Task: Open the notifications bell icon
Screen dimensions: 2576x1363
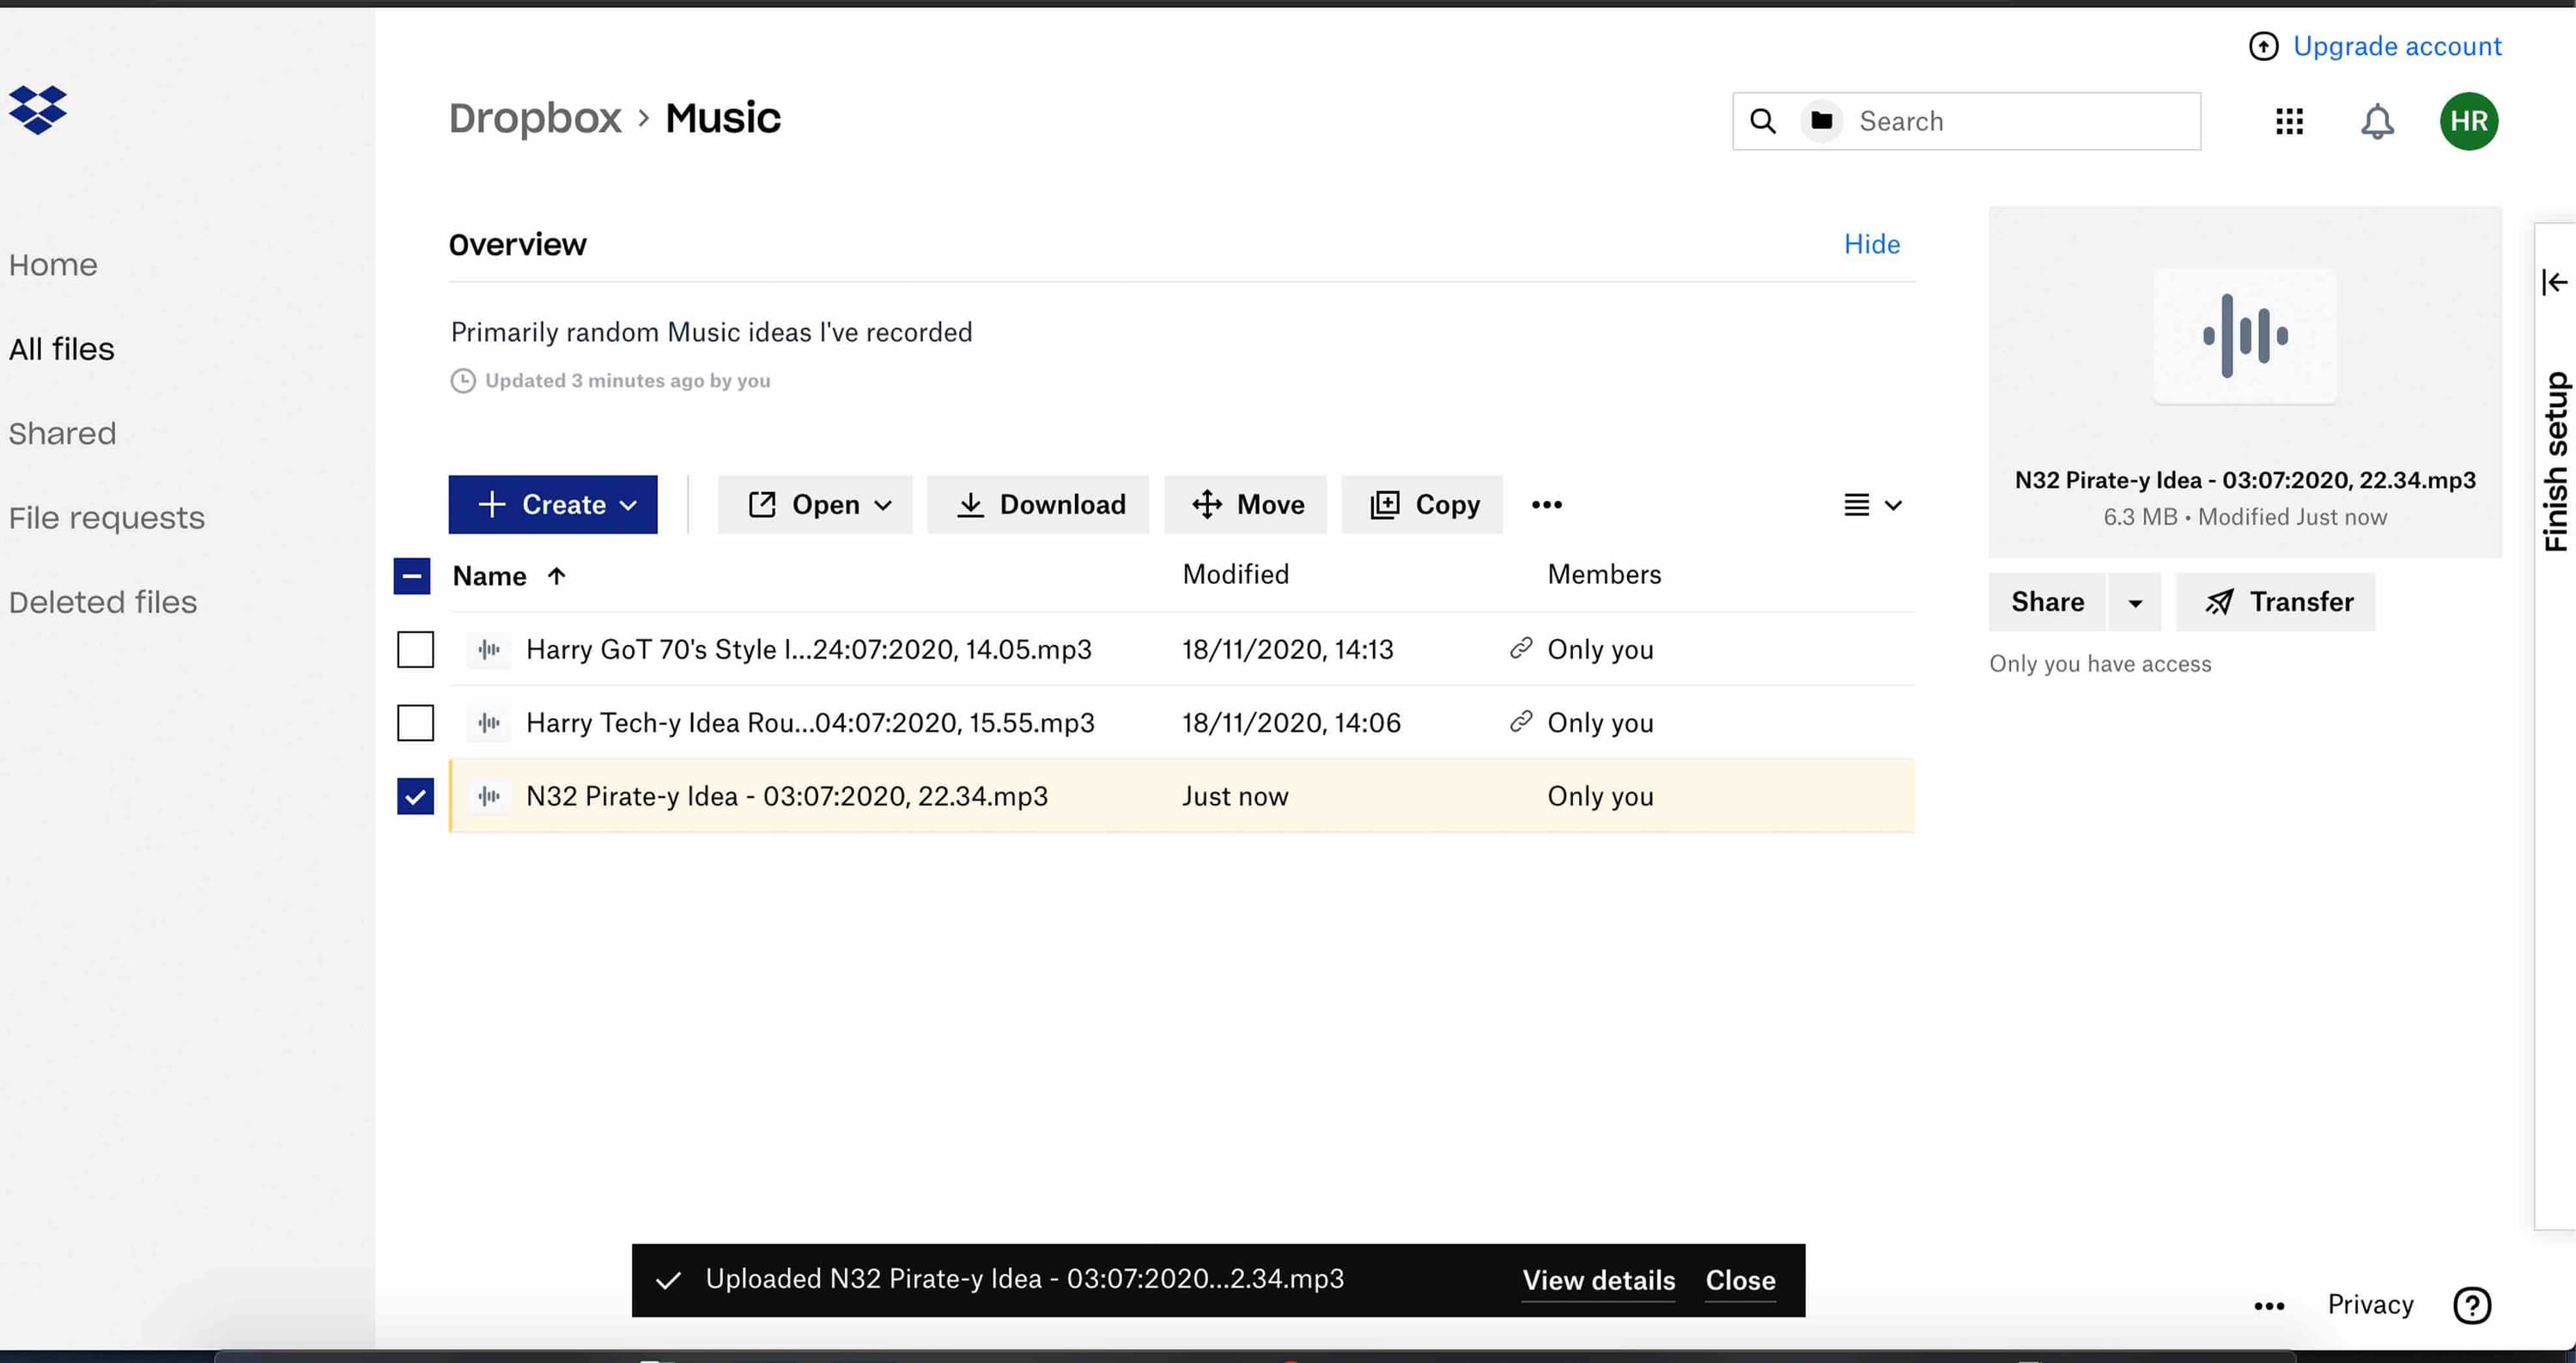Action: [x=2377, y=121]
